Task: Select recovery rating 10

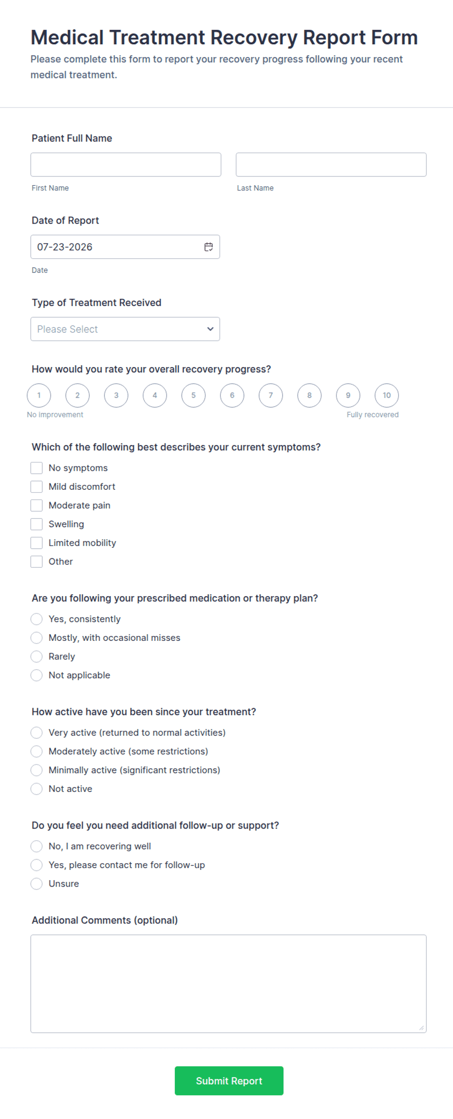Action: coord(387,395)
